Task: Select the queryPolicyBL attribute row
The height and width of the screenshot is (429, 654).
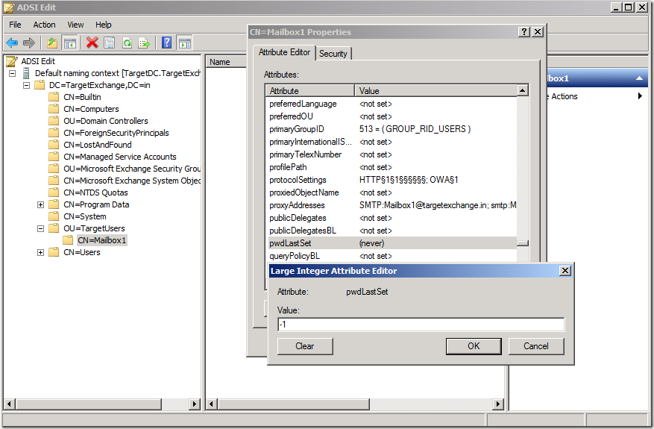Action: tap(391, 256)
